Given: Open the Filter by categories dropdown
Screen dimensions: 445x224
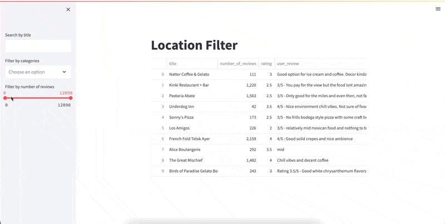Looking at the screenshot, I should click(x=33, y=72).
